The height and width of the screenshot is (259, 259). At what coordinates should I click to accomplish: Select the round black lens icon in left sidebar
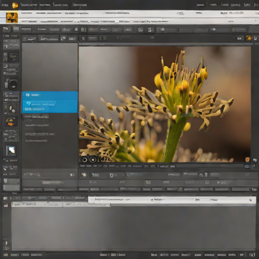[13, 84]
